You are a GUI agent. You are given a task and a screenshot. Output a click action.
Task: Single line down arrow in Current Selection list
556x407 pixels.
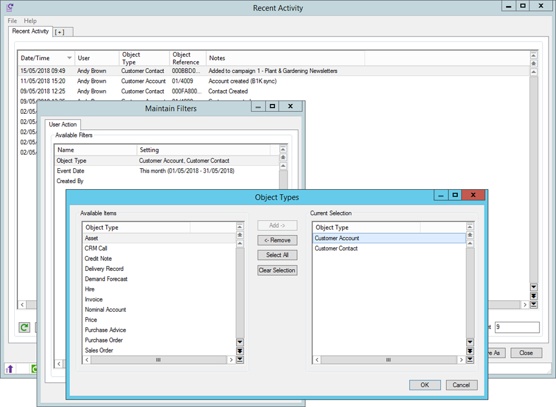(x=470, y=343)
